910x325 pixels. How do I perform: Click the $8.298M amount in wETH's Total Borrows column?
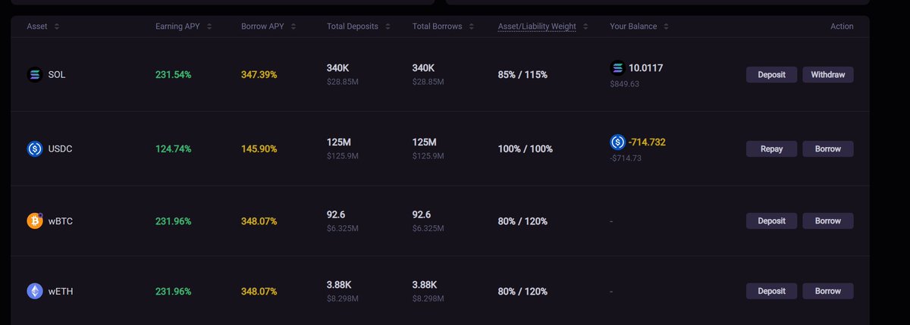click(x=428, y=297)
